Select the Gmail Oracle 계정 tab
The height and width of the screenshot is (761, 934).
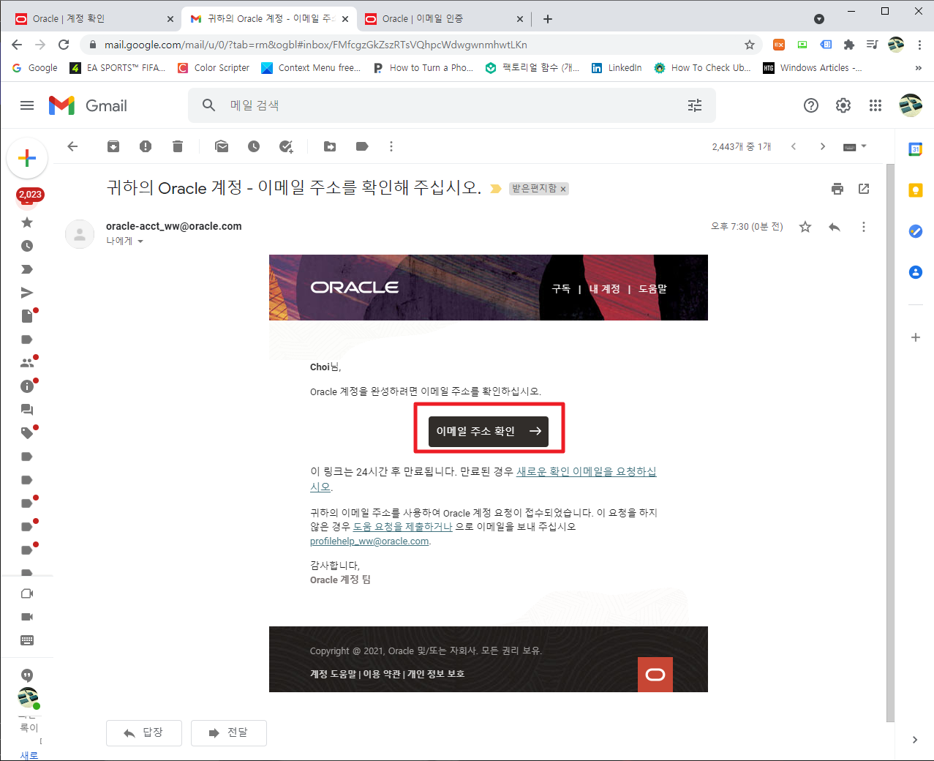click(269, 19)
